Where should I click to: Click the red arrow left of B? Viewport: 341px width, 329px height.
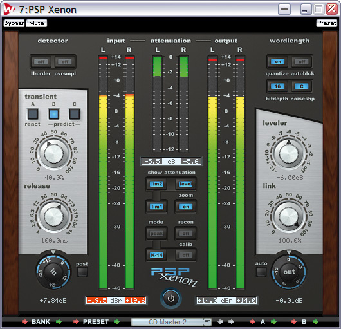tap(293, 322)
